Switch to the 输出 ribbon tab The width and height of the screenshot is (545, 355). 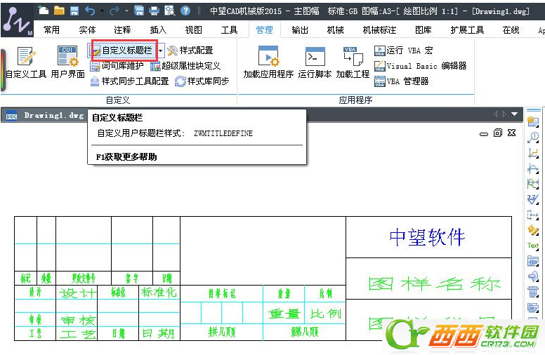(300, 30)
